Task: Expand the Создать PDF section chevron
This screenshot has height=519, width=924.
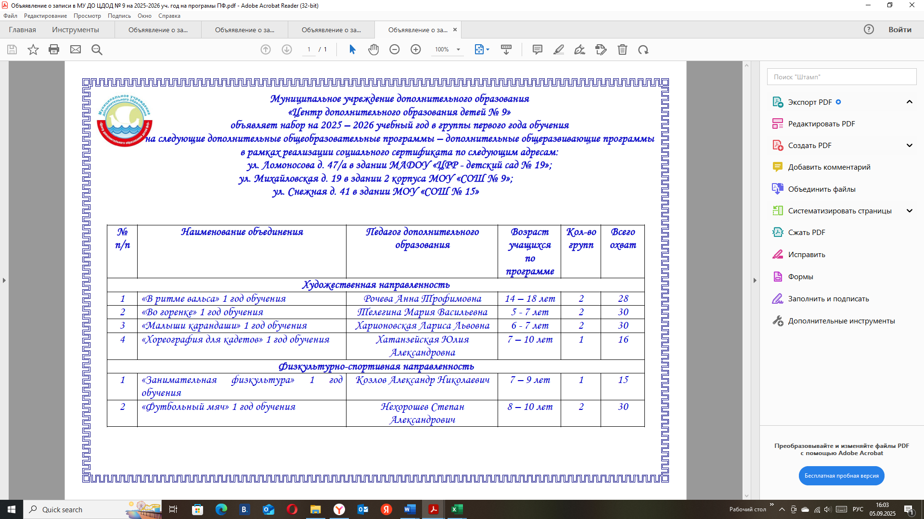Action: (910, 145)
